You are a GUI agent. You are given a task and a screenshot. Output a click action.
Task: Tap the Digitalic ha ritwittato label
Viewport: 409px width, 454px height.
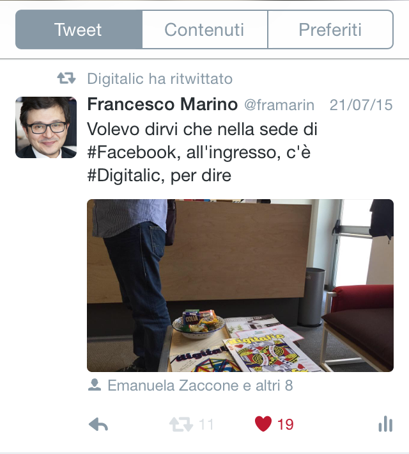(x=160, y=79)
